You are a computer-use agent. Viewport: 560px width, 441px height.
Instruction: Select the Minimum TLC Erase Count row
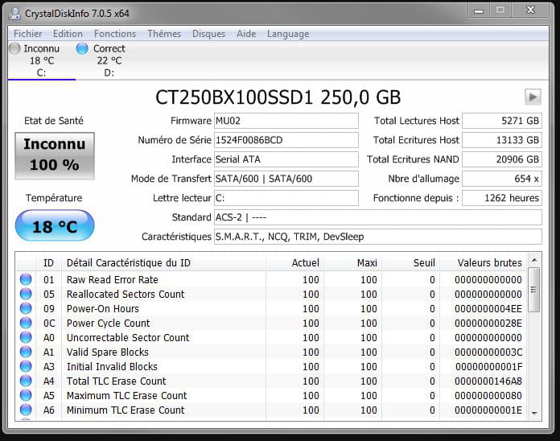point(271,410)
